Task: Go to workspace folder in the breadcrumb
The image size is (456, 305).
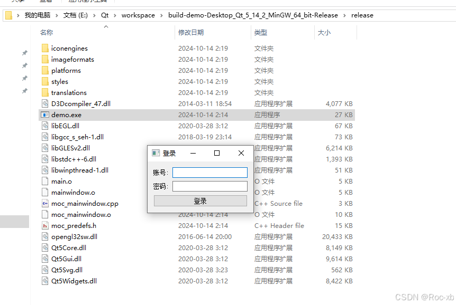Action: (138, 15)
